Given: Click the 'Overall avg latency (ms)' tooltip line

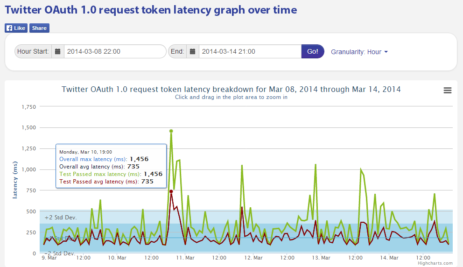Looking at the screenshot, I should tap(99, 167).
